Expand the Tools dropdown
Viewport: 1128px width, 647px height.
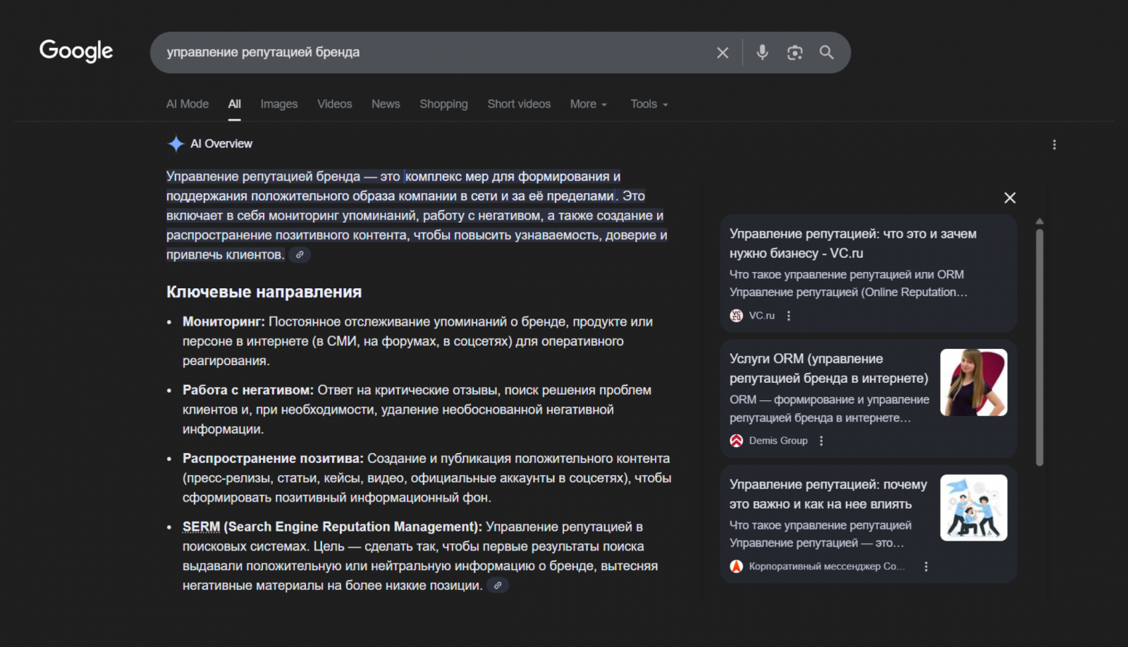tap(649, 104)
